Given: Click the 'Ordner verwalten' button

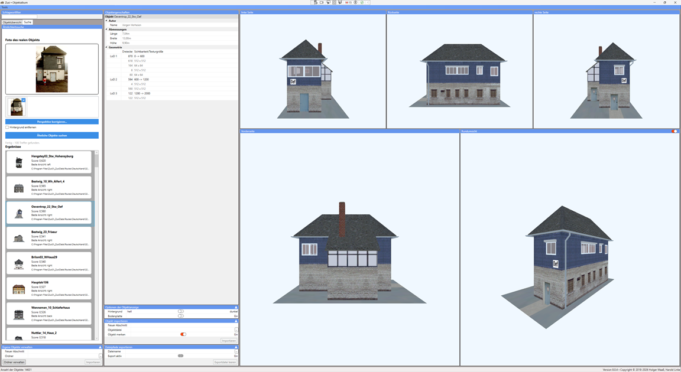Looking at the screenshot, I should click(x=14, y=362).
